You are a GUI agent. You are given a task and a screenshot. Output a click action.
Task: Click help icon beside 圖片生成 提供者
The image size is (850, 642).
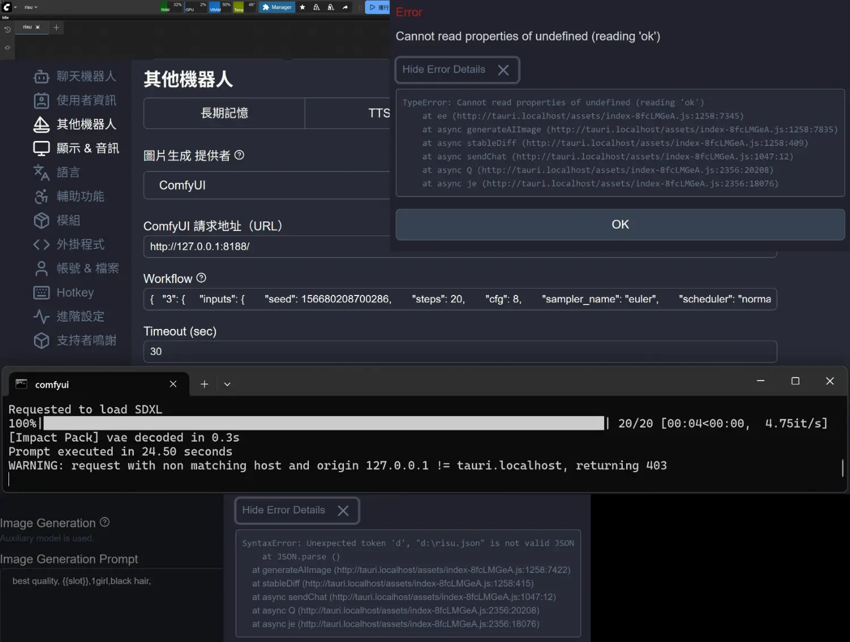point(239,155)
